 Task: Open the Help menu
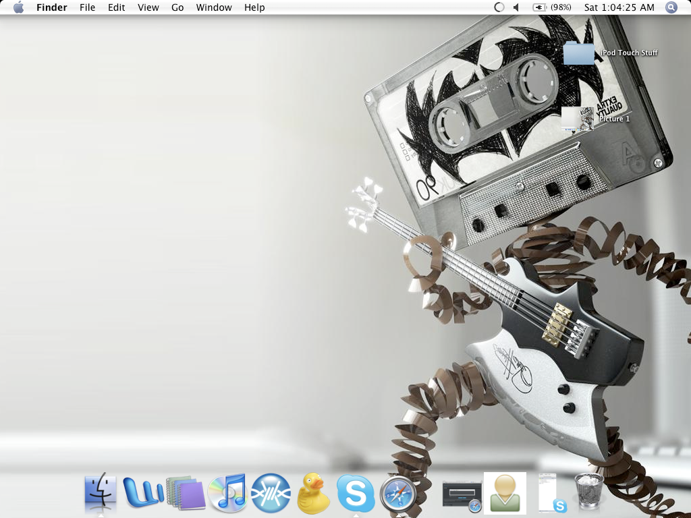[254, 7]
